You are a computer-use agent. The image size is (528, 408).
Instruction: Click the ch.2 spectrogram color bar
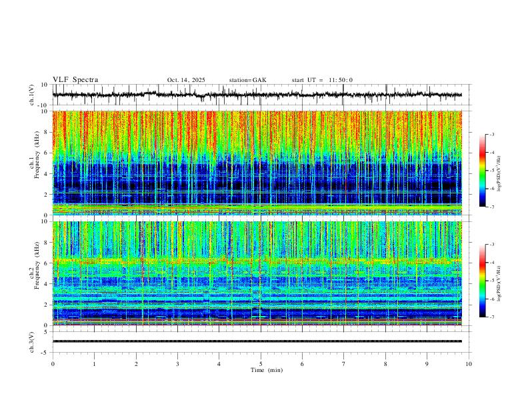tap(483, 281)
